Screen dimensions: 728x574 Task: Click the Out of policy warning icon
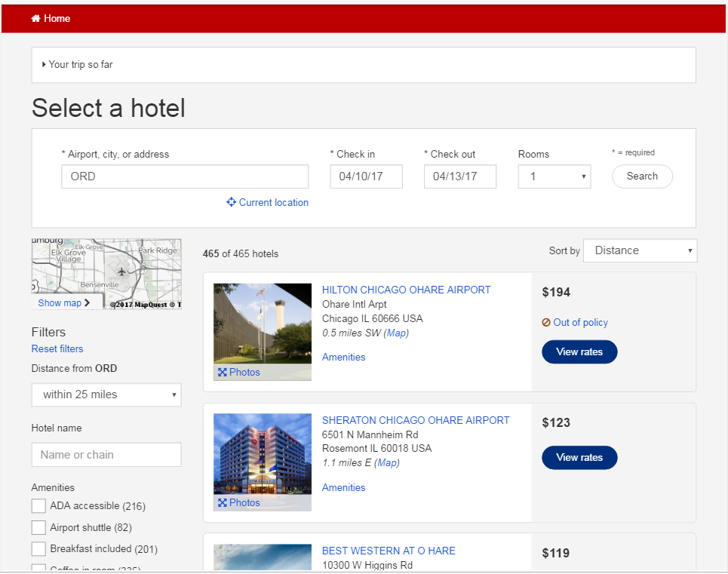pos(546,323)
